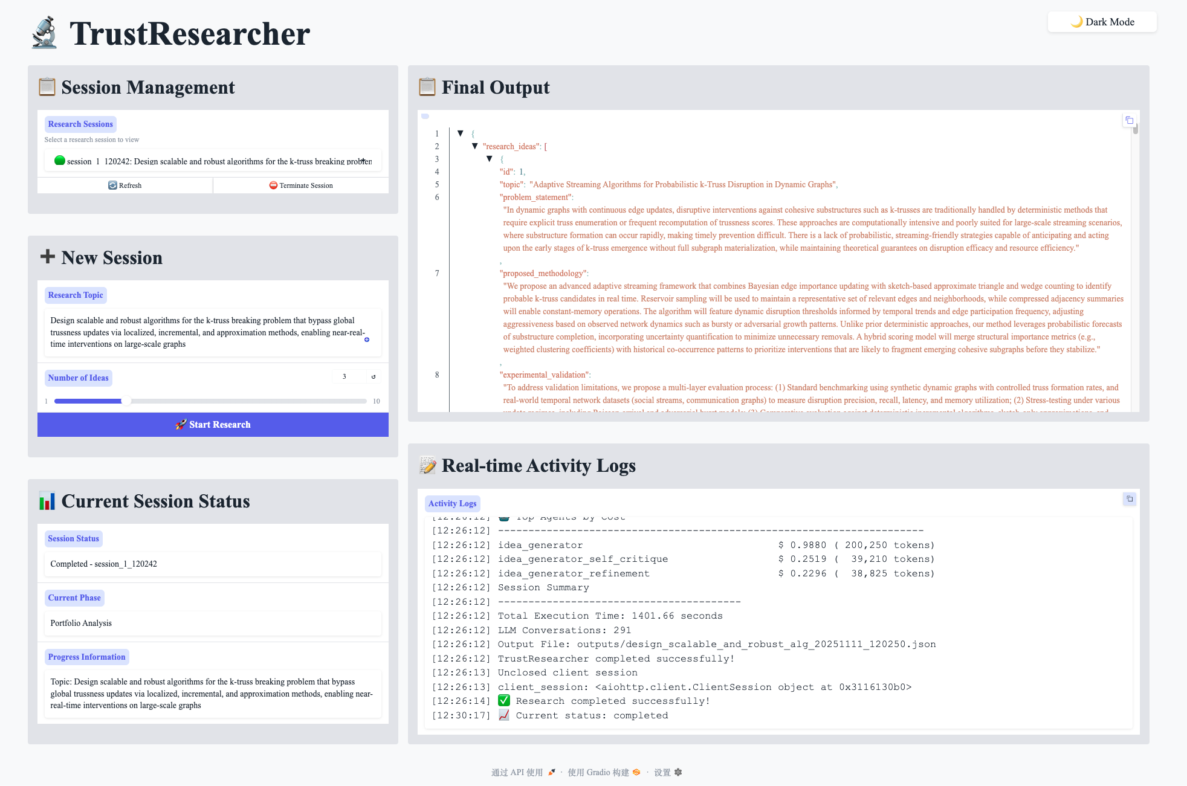Click the Number of Ideas number field
Image resolution: width=1187 pixels, height=786 pixels.
click(349, 376)
